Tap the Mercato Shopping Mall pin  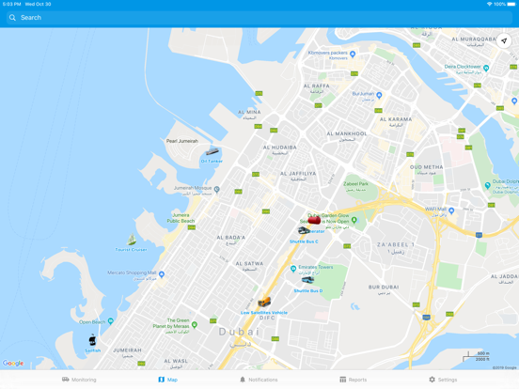162,274
